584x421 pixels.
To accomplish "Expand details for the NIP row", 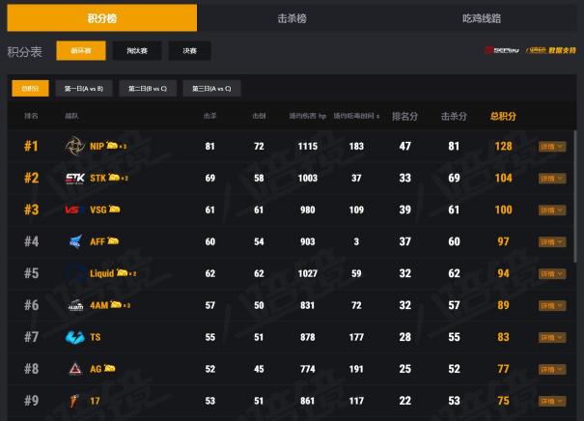I will click(552, 147).
